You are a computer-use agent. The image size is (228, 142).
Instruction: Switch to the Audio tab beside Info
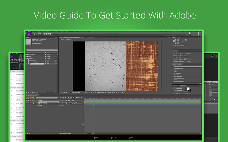[x=179, y=37]
